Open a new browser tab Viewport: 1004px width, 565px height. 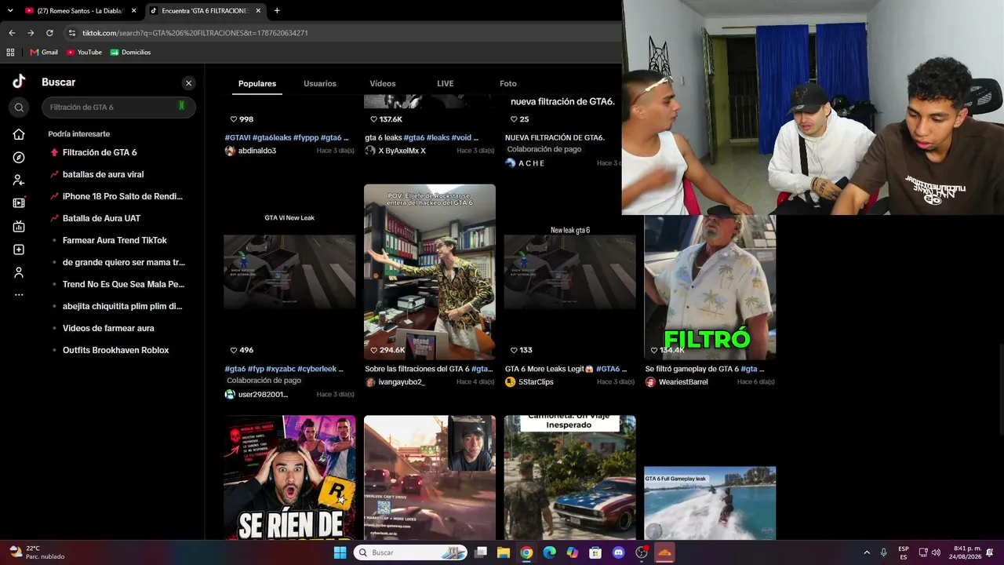tap(277, 10)
